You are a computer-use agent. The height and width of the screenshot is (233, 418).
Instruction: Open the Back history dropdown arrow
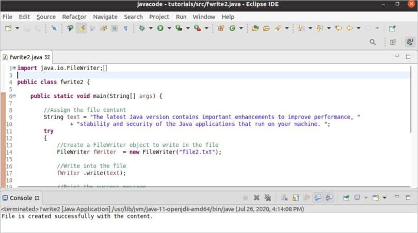tap(359, 28)
